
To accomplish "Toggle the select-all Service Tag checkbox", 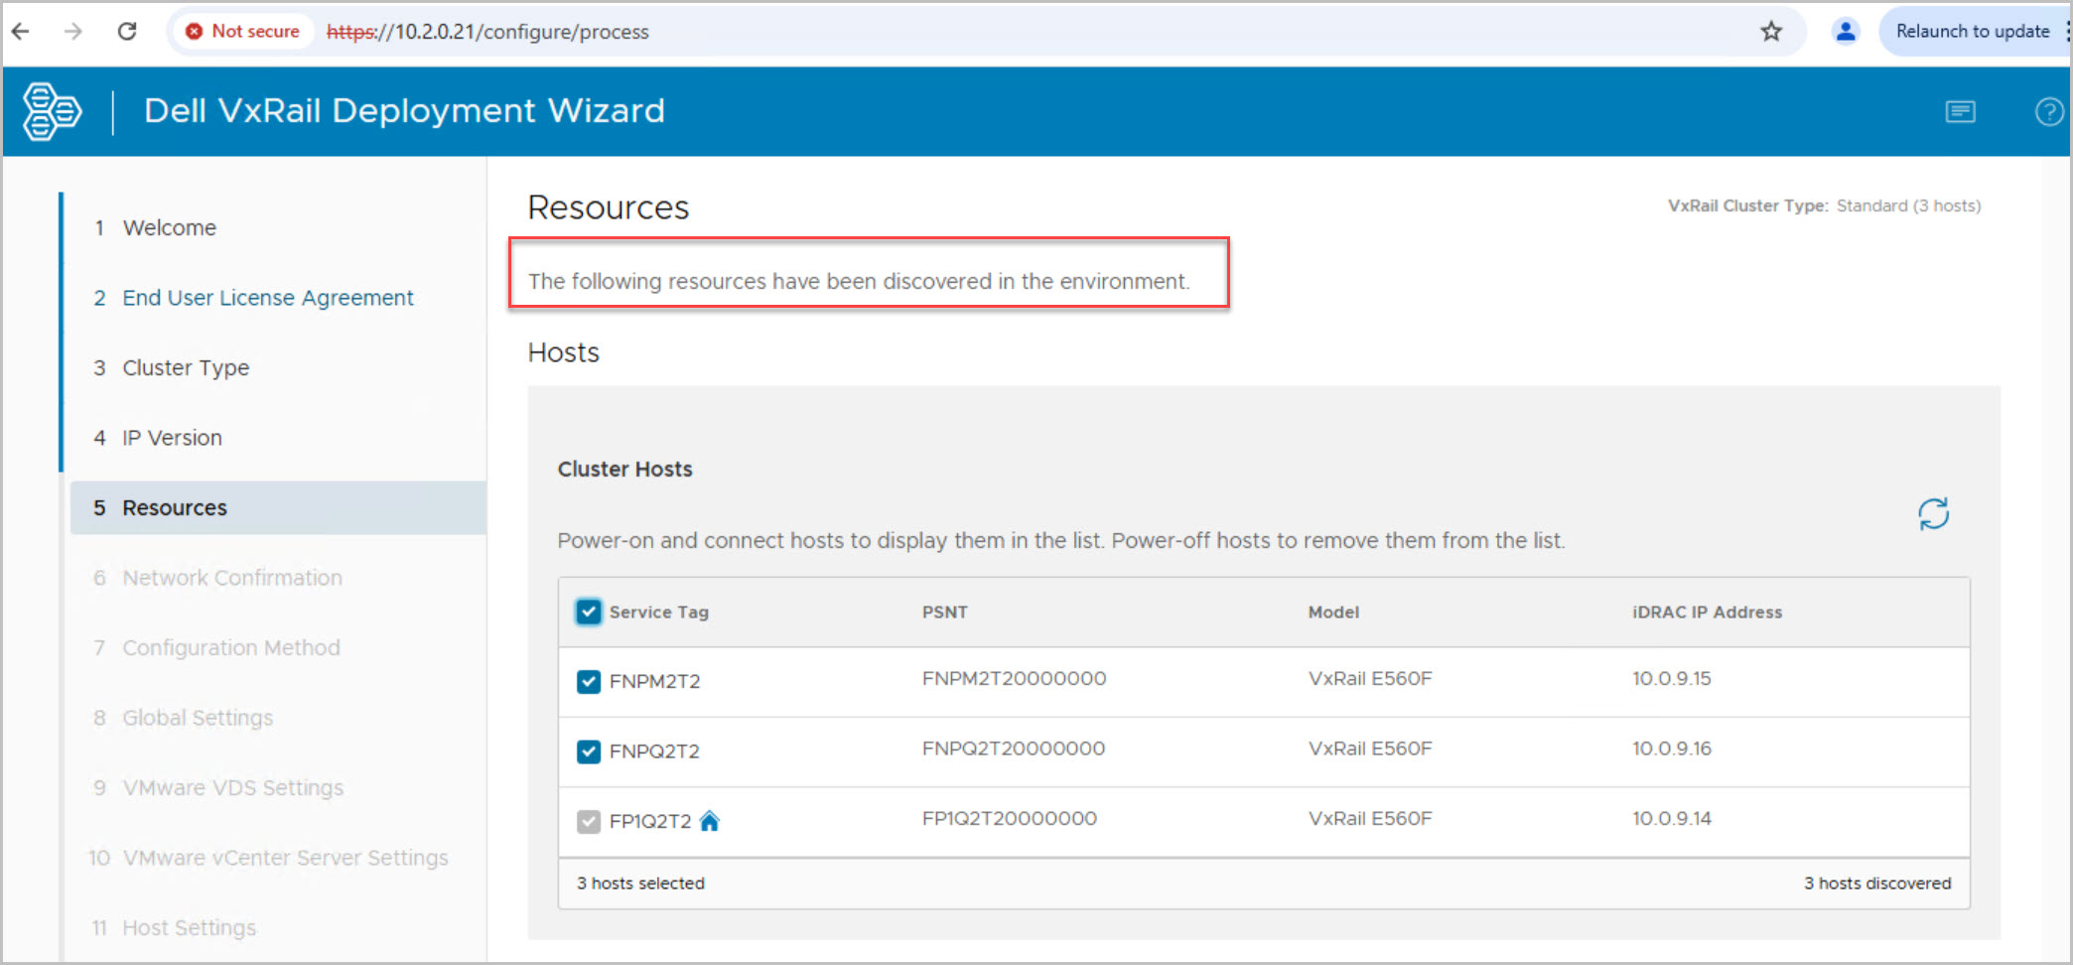I will point(589,612).
